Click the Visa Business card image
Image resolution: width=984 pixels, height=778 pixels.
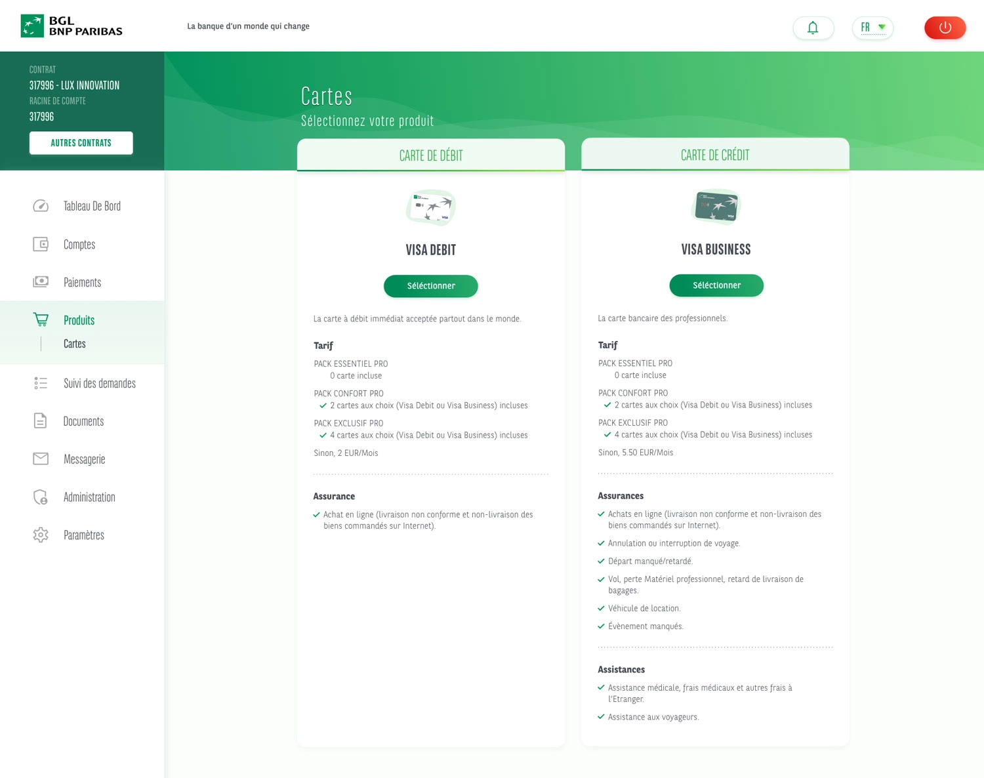pyautogui.click(x=716, y=207)
